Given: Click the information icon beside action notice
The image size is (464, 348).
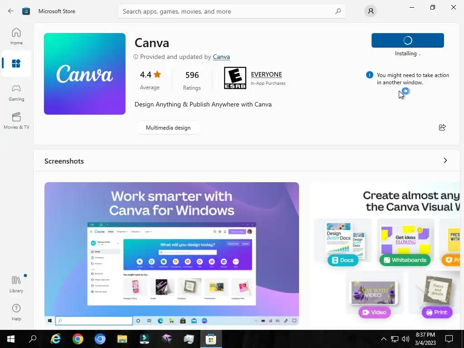Looking at the screenshot, I should click(370, 75).
